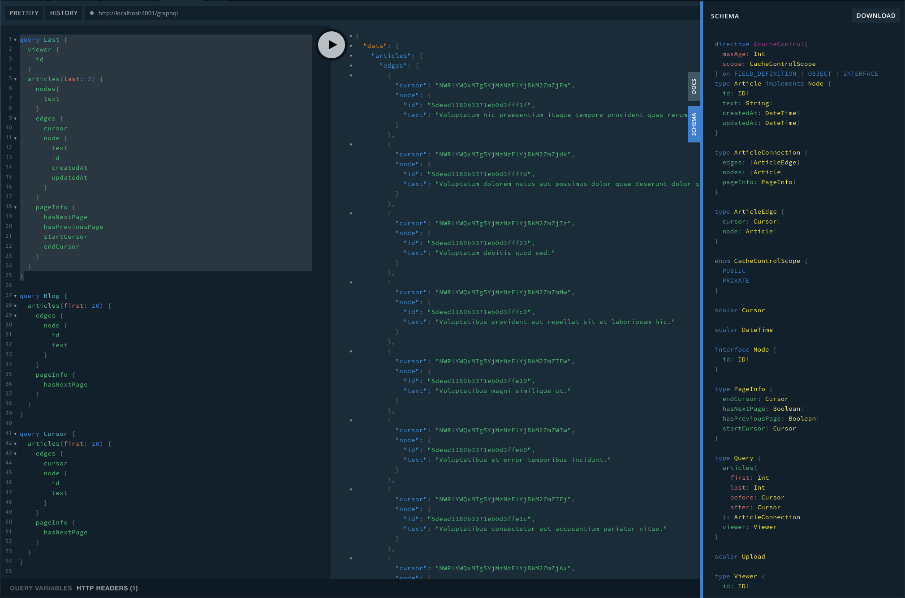Switch to the DOCS side tab

click(x=694, y=86)
